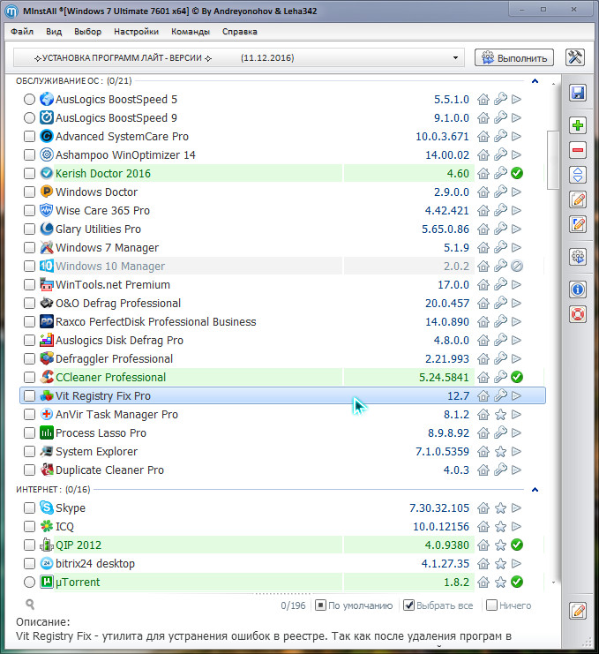Click the key icon for Glary Utilities Pro
Viewport: 599px width, 654px height.
[500, 229]
